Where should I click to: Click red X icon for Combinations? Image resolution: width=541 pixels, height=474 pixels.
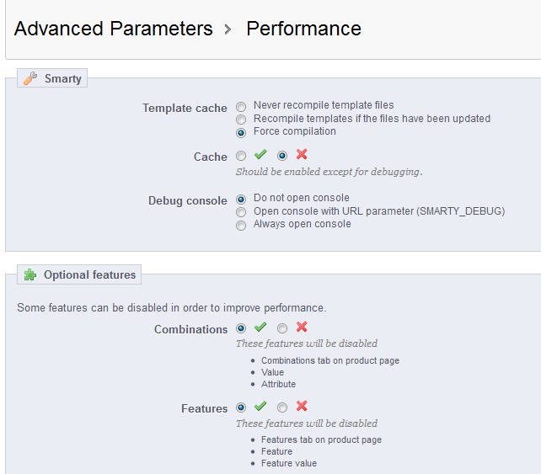click(x=302, y=327)
